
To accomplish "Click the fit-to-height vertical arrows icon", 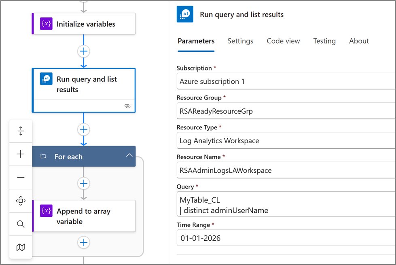I will click(21, 131).
